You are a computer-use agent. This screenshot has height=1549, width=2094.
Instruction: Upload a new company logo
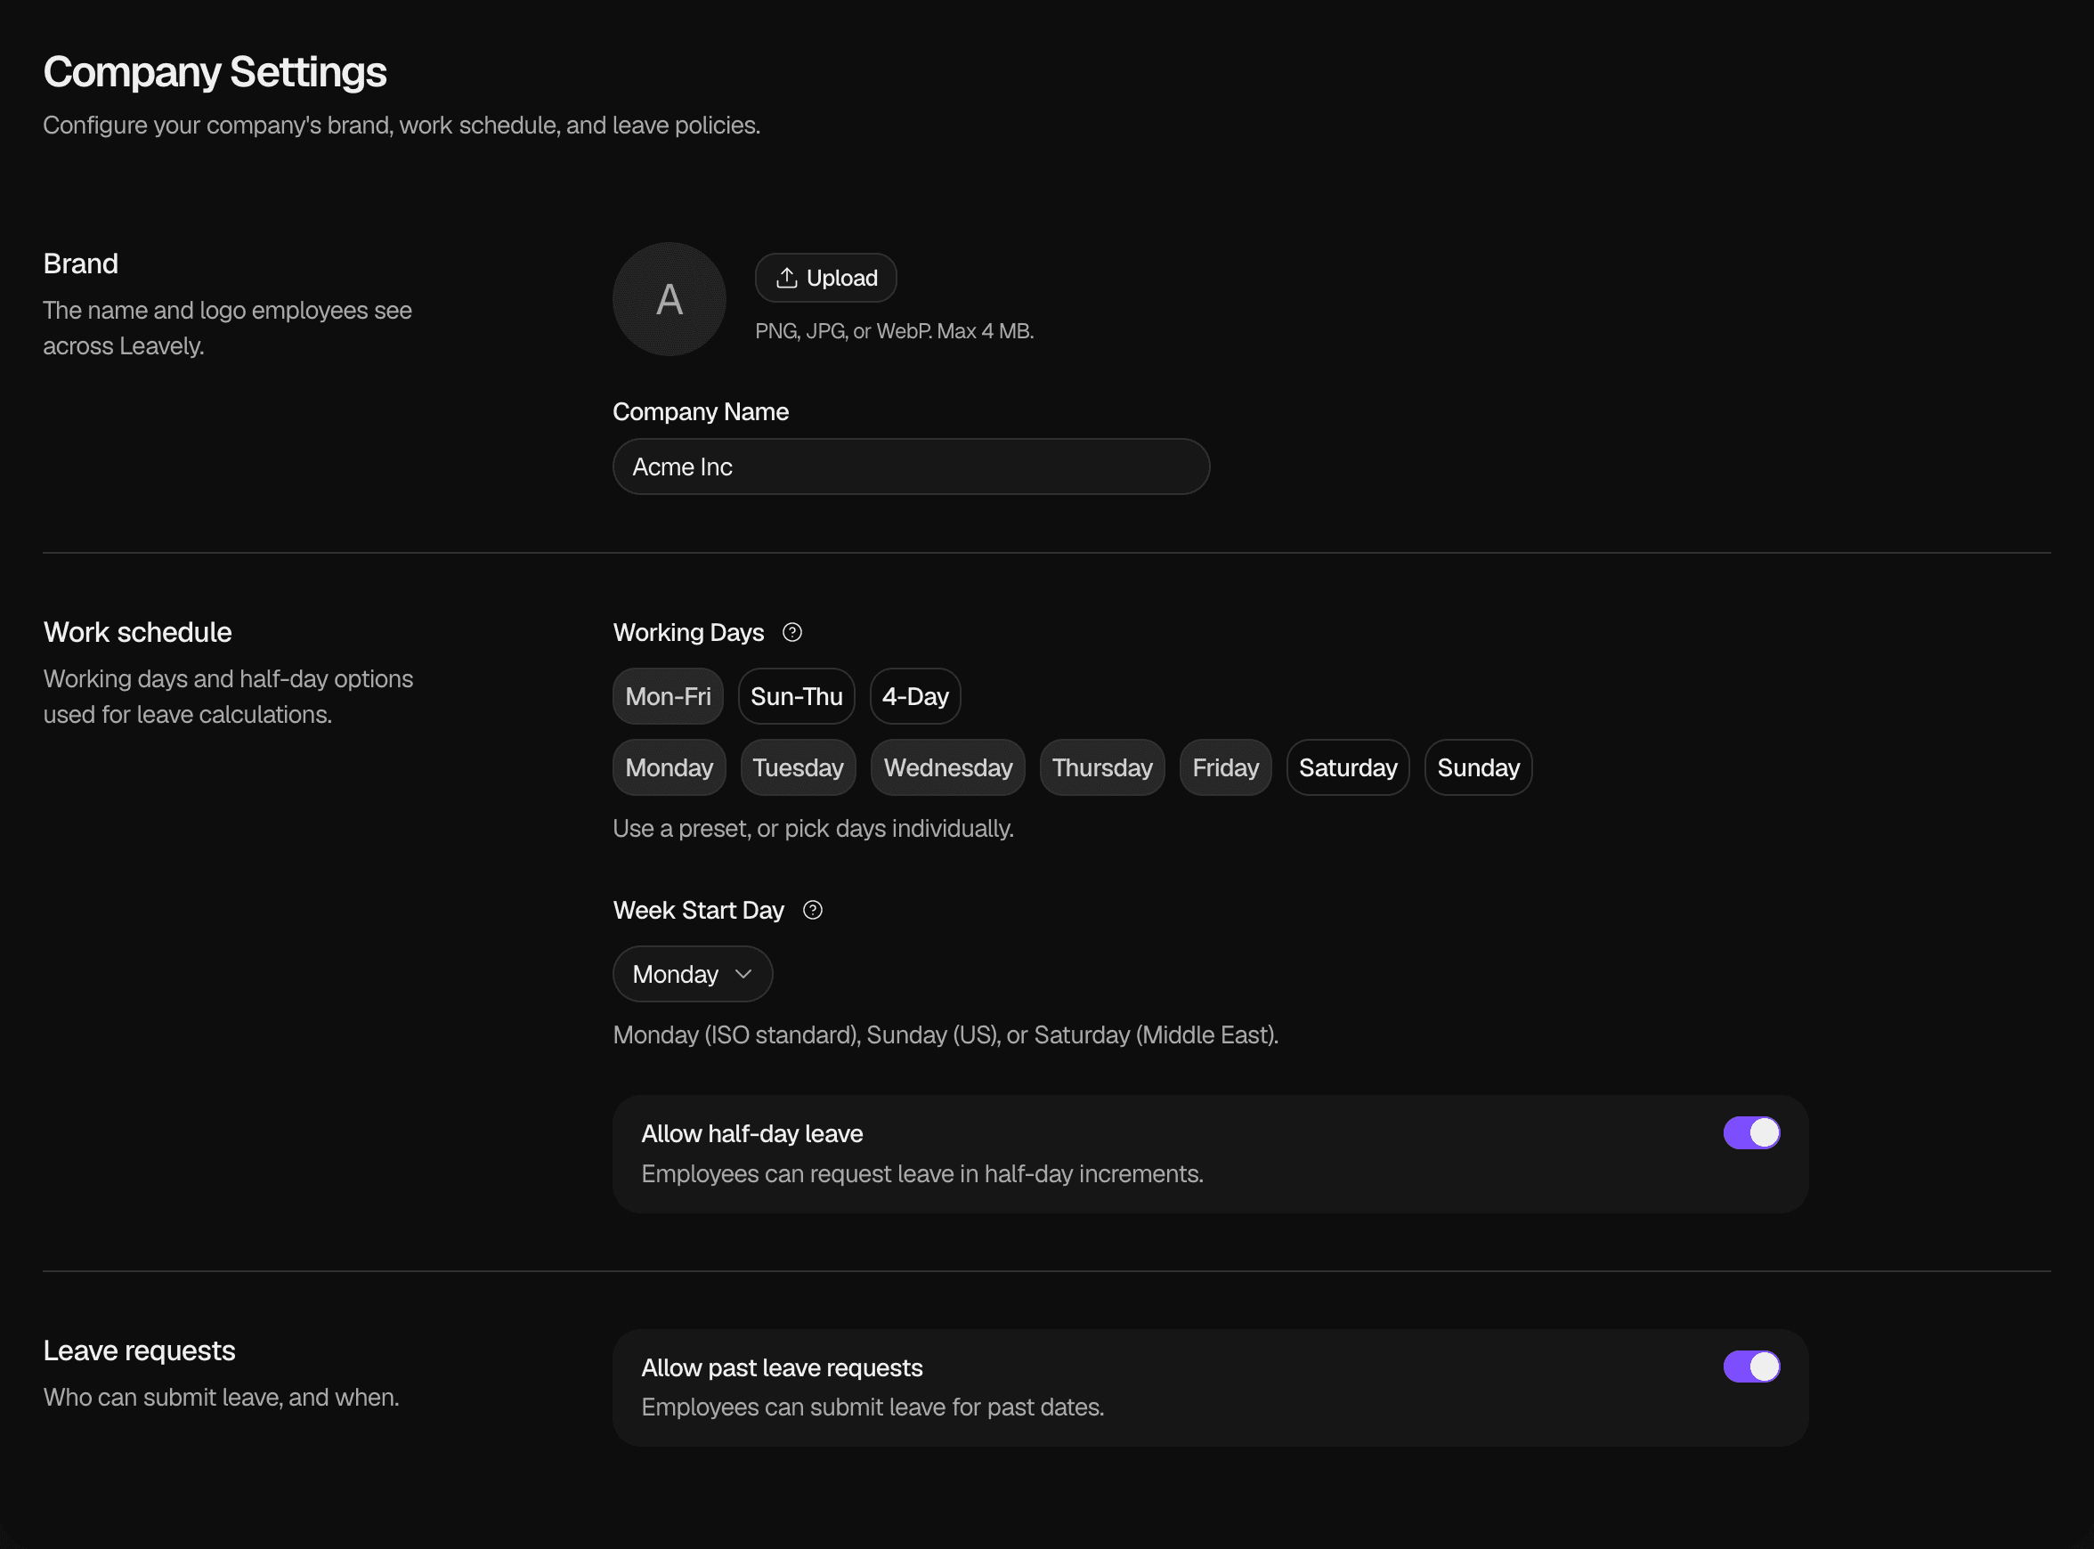826,279
